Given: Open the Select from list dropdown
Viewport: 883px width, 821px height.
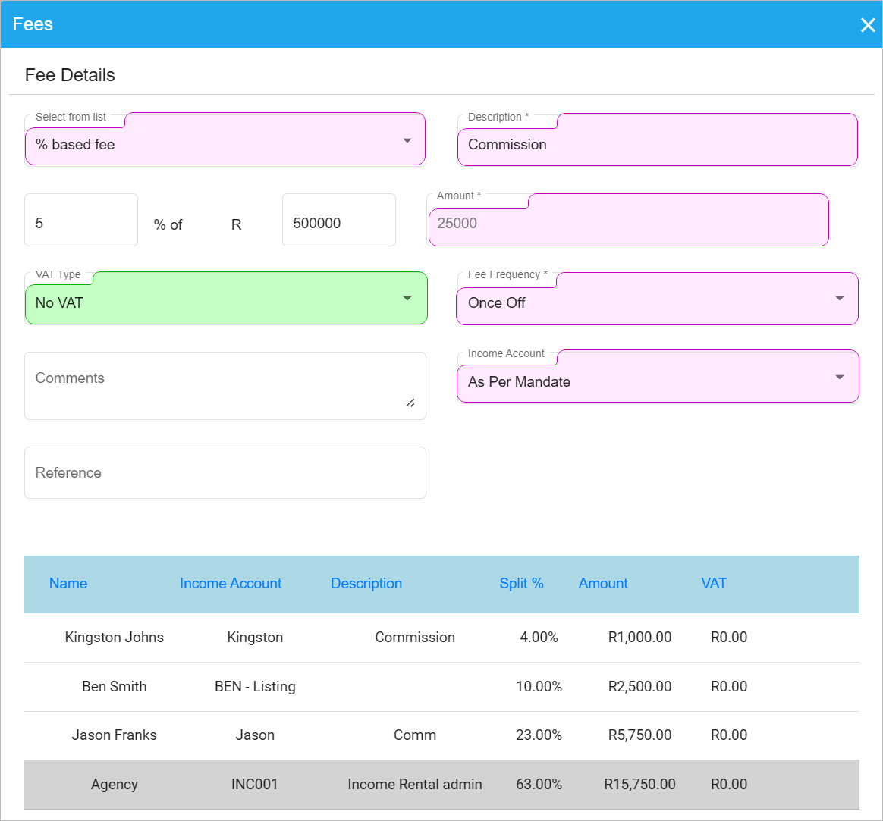Looking at the screenshot, I should click(225, 143).
